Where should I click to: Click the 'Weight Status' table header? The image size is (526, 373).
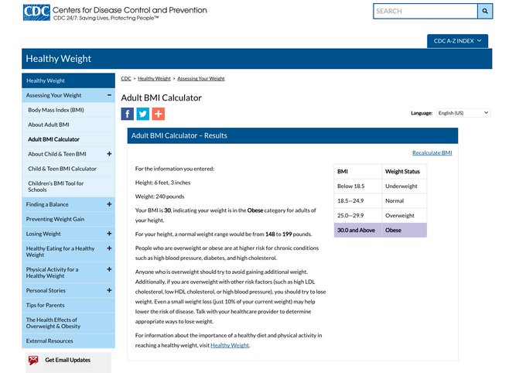click(405, 172)
